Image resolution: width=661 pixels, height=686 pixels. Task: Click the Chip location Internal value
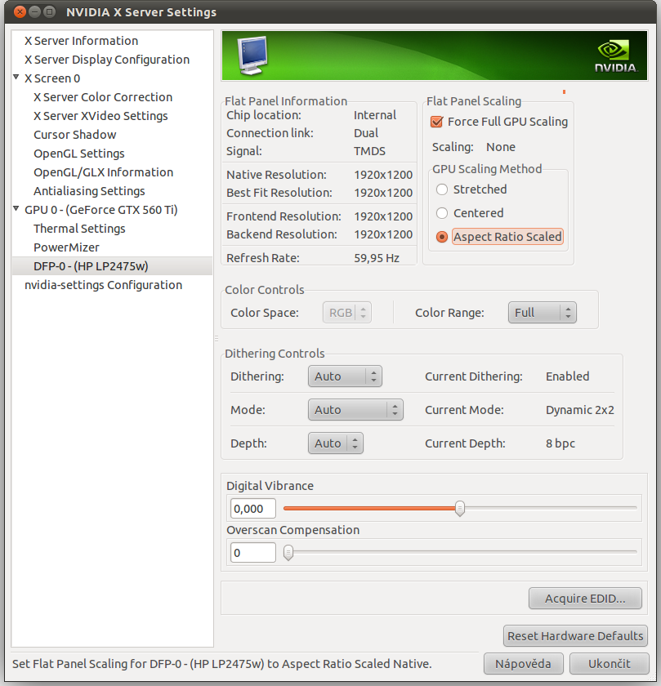coord(375,115)
